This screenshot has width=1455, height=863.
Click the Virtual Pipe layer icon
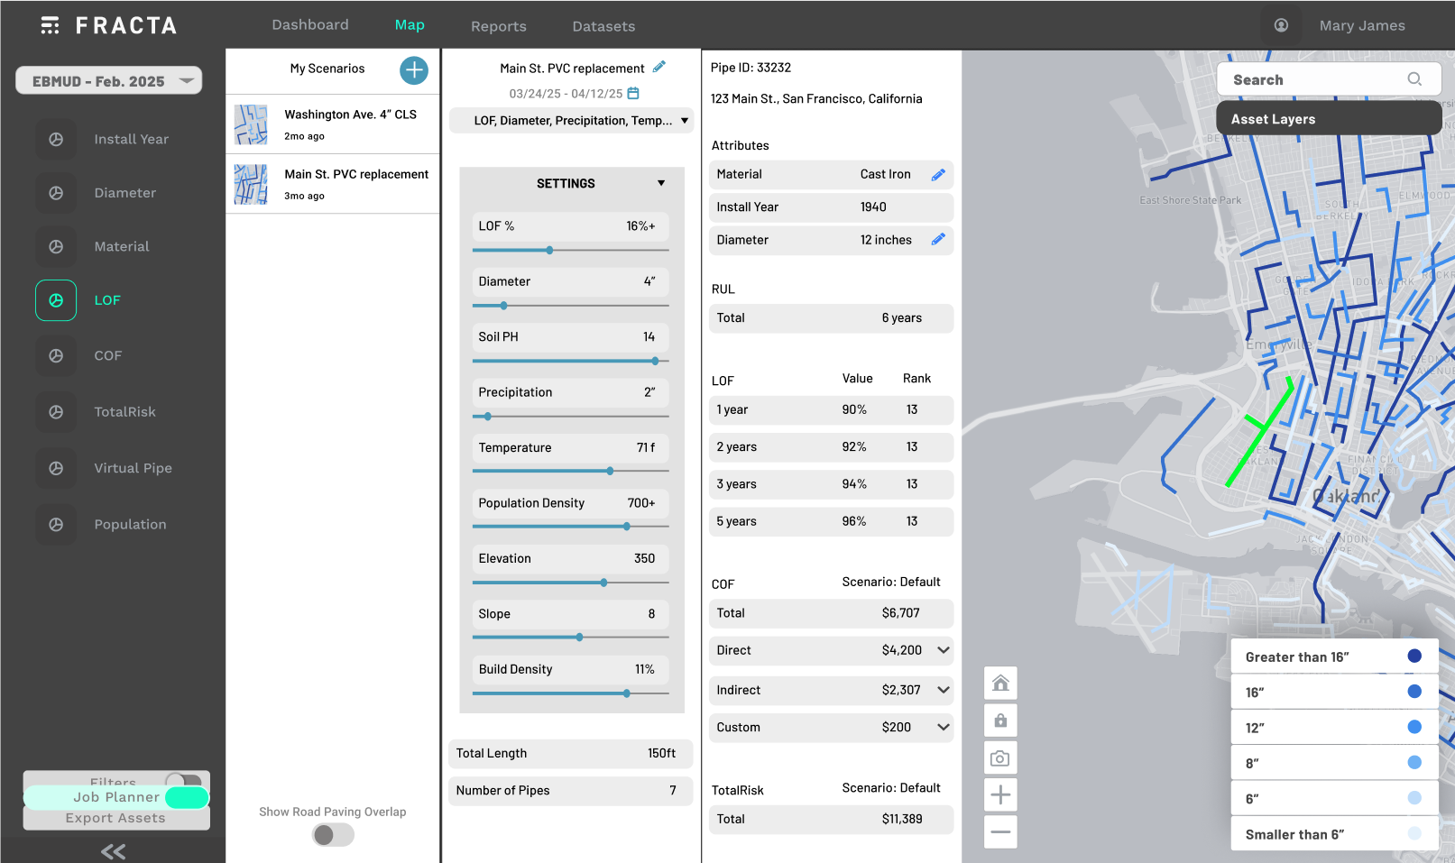tap(56, 468)
